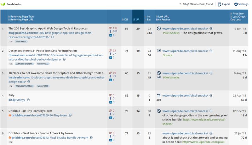Click the image link icon in the thenextweb row
Screen dimensions: 252x145
pyautogui.click(x=159, y=51)
